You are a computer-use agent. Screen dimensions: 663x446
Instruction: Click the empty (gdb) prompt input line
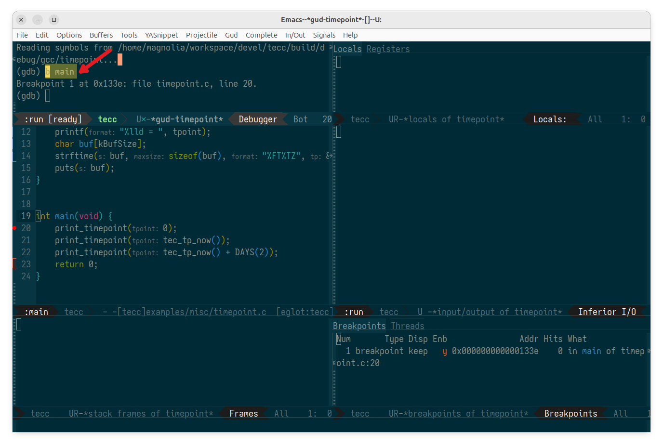click(48, 96)
